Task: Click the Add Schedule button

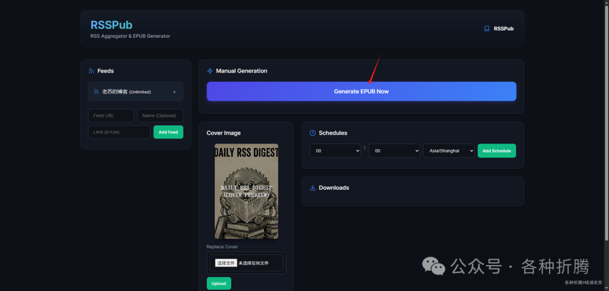Action: tap(497, 151)
